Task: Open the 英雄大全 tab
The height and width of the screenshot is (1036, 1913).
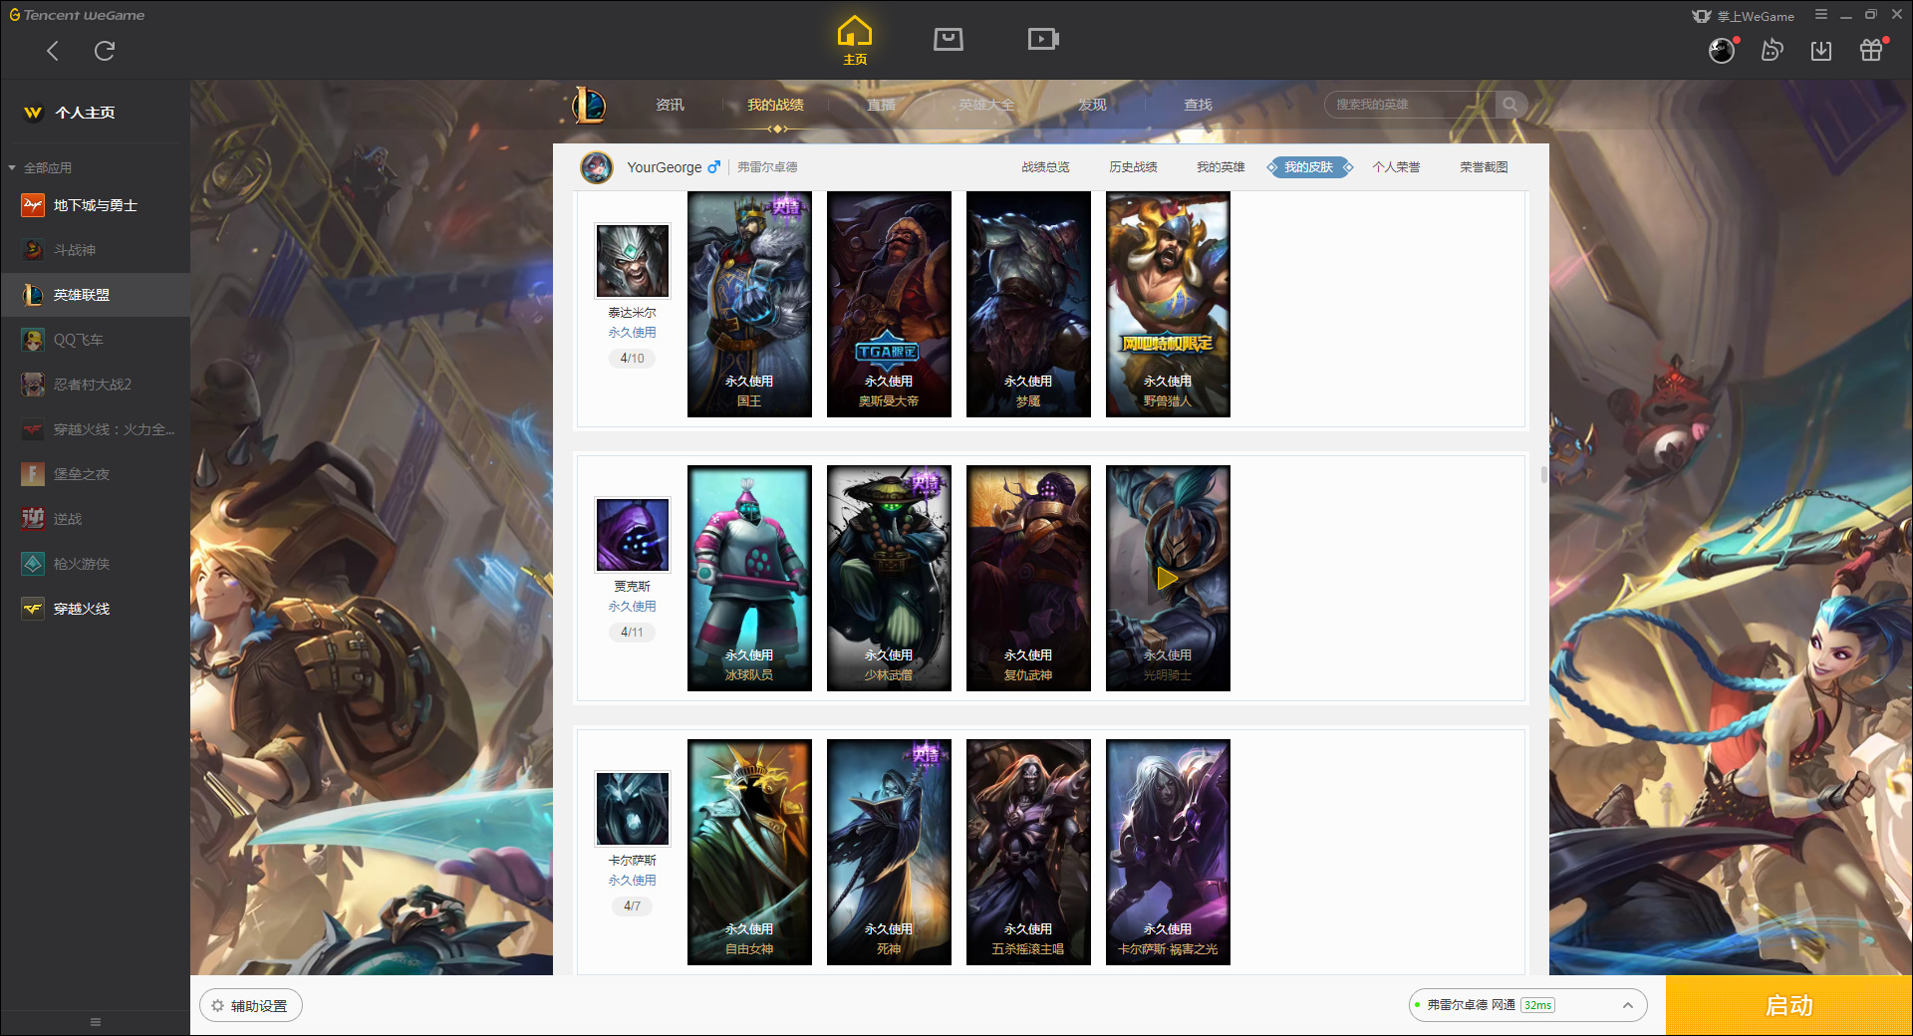Action: [x=986, y=105]
